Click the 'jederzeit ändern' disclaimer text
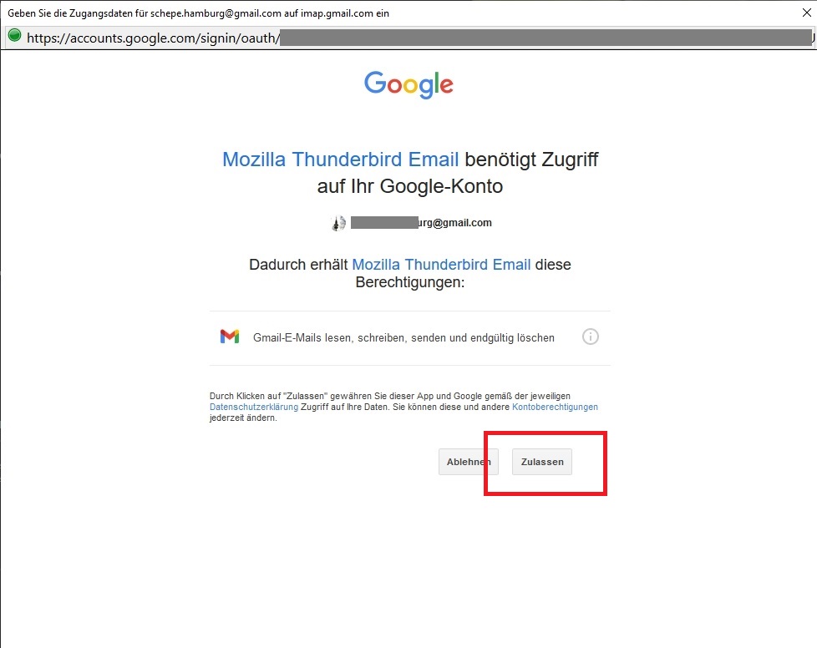Screen dimensions: 817x648 click(x=243, y=418)
